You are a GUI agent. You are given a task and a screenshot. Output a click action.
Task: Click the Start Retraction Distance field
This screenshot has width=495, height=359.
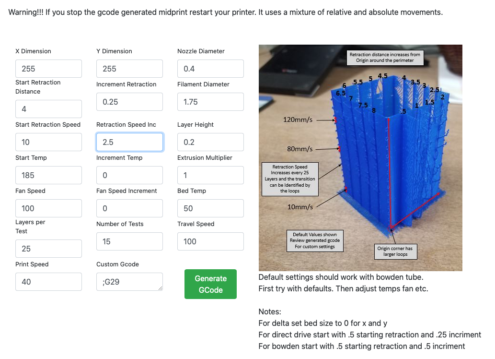pos(48,109)
